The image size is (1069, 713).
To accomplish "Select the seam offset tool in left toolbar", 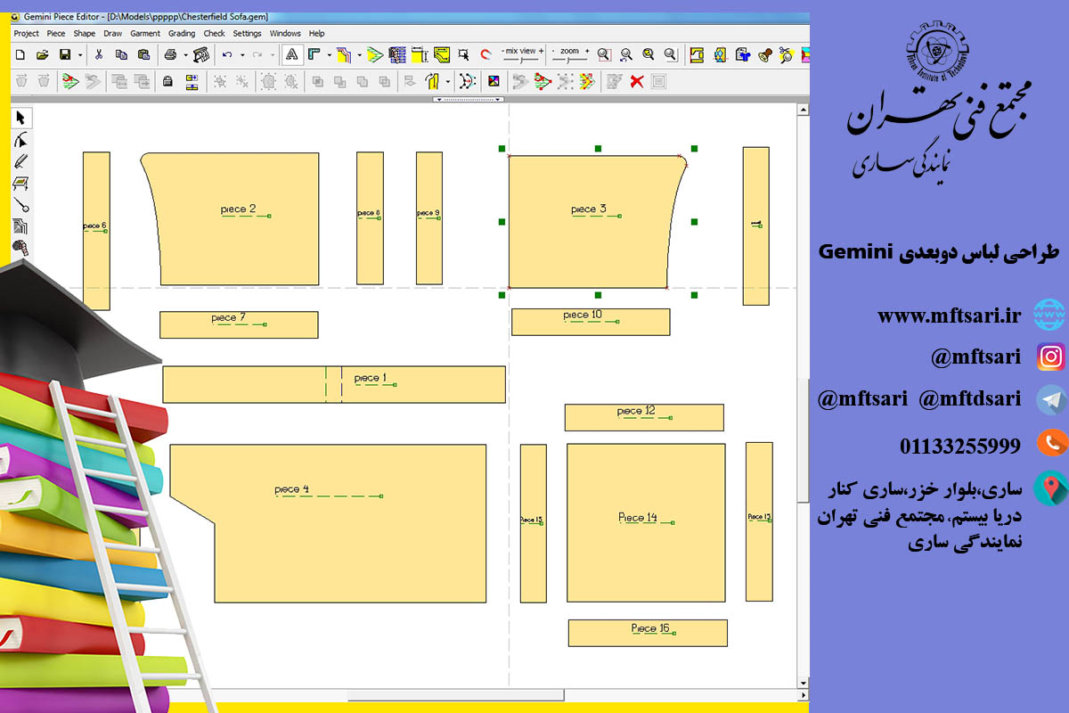I will tap(20, 225).
